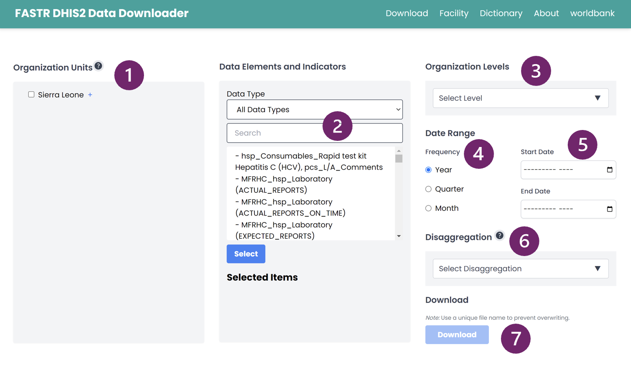
Task: Click the FASTR DHIS2 Data Downloader title
Action: click(102, 13)
